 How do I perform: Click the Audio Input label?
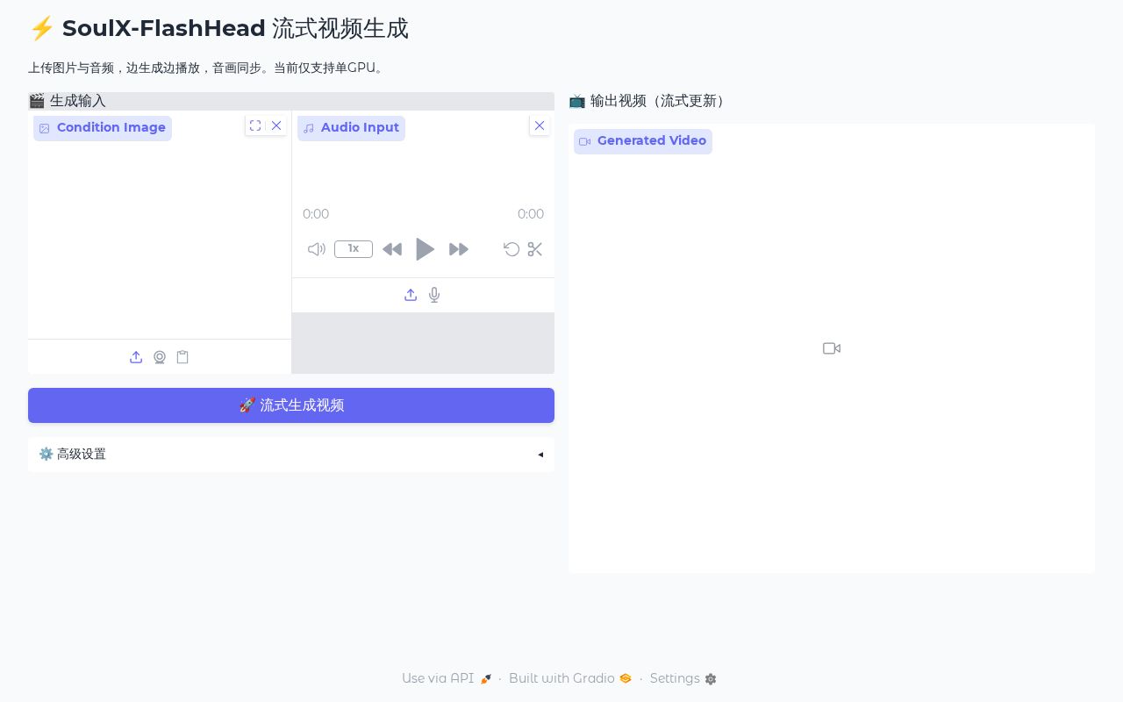click(x=351, y=128)
